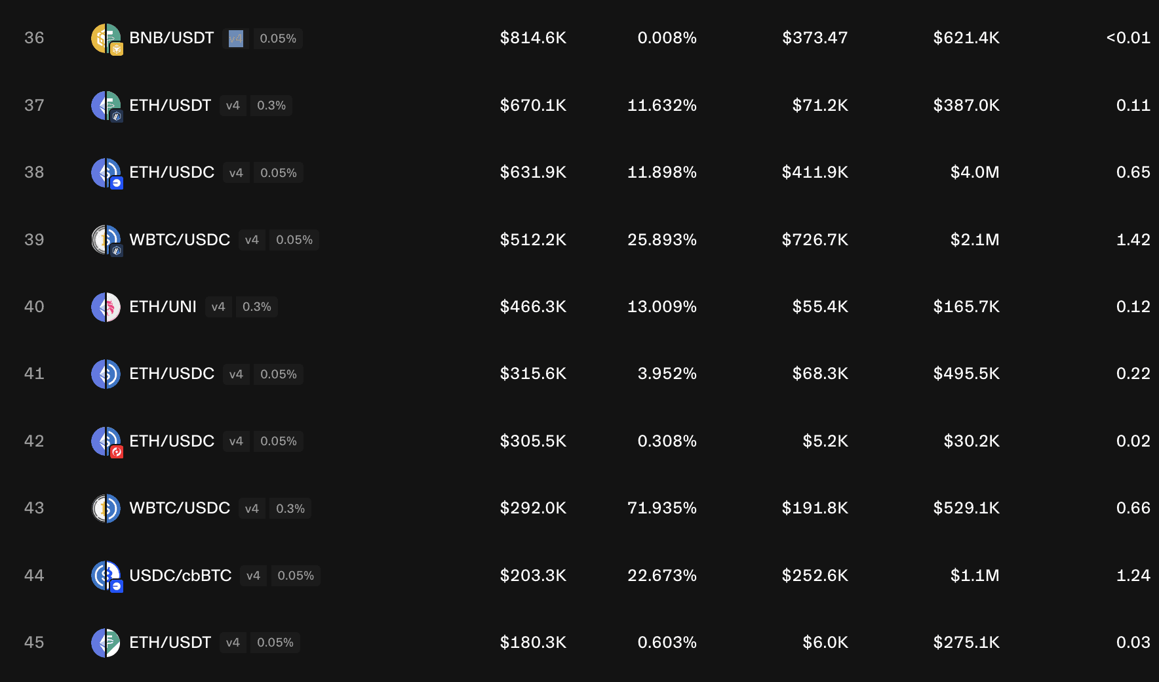Click the BNB/USDT token pair icon

point(106,39)
